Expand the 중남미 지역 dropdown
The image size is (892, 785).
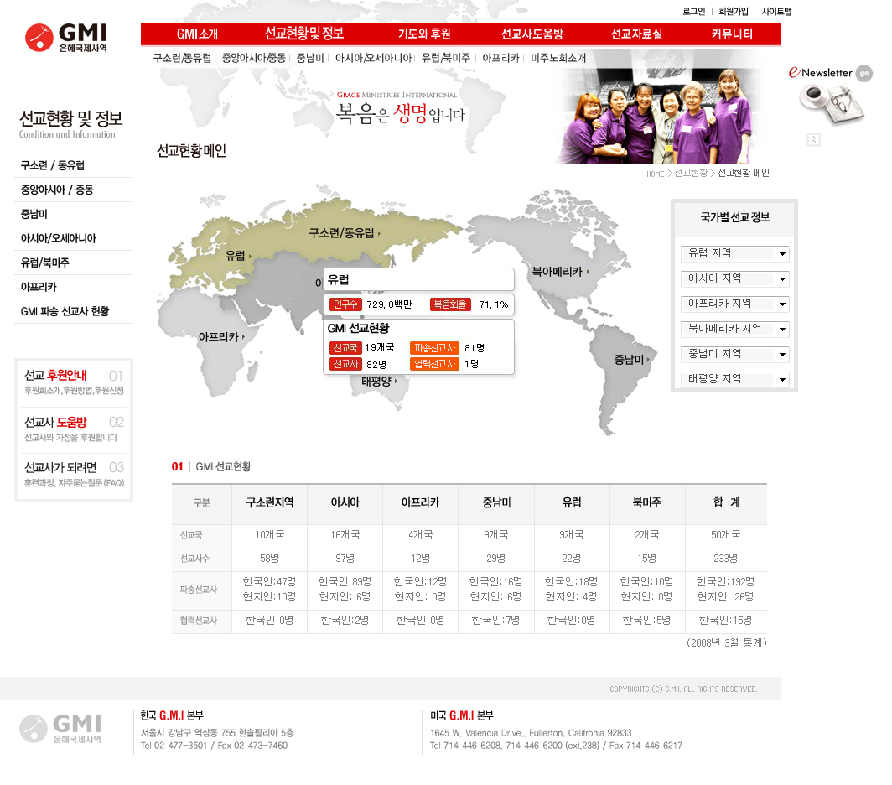[734, 354]
